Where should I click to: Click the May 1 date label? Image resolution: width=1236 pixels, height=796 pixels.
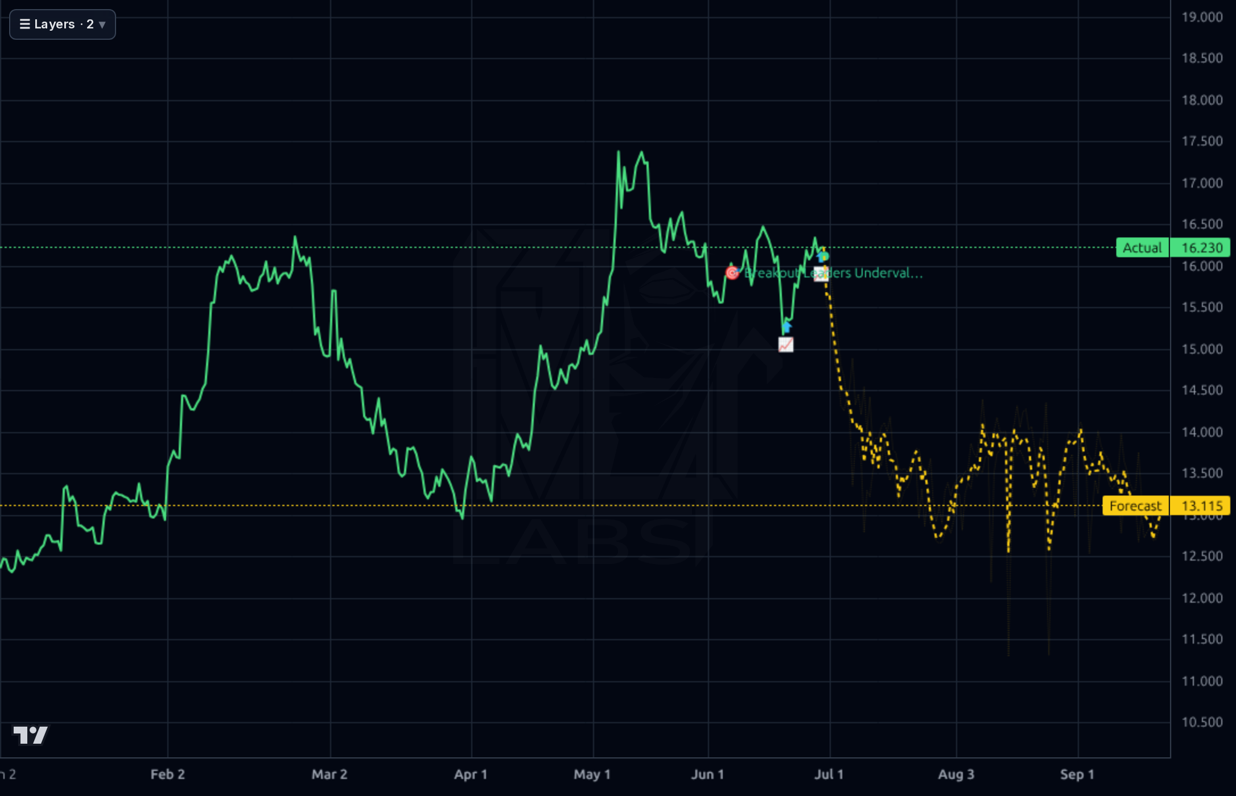(592, 774)
